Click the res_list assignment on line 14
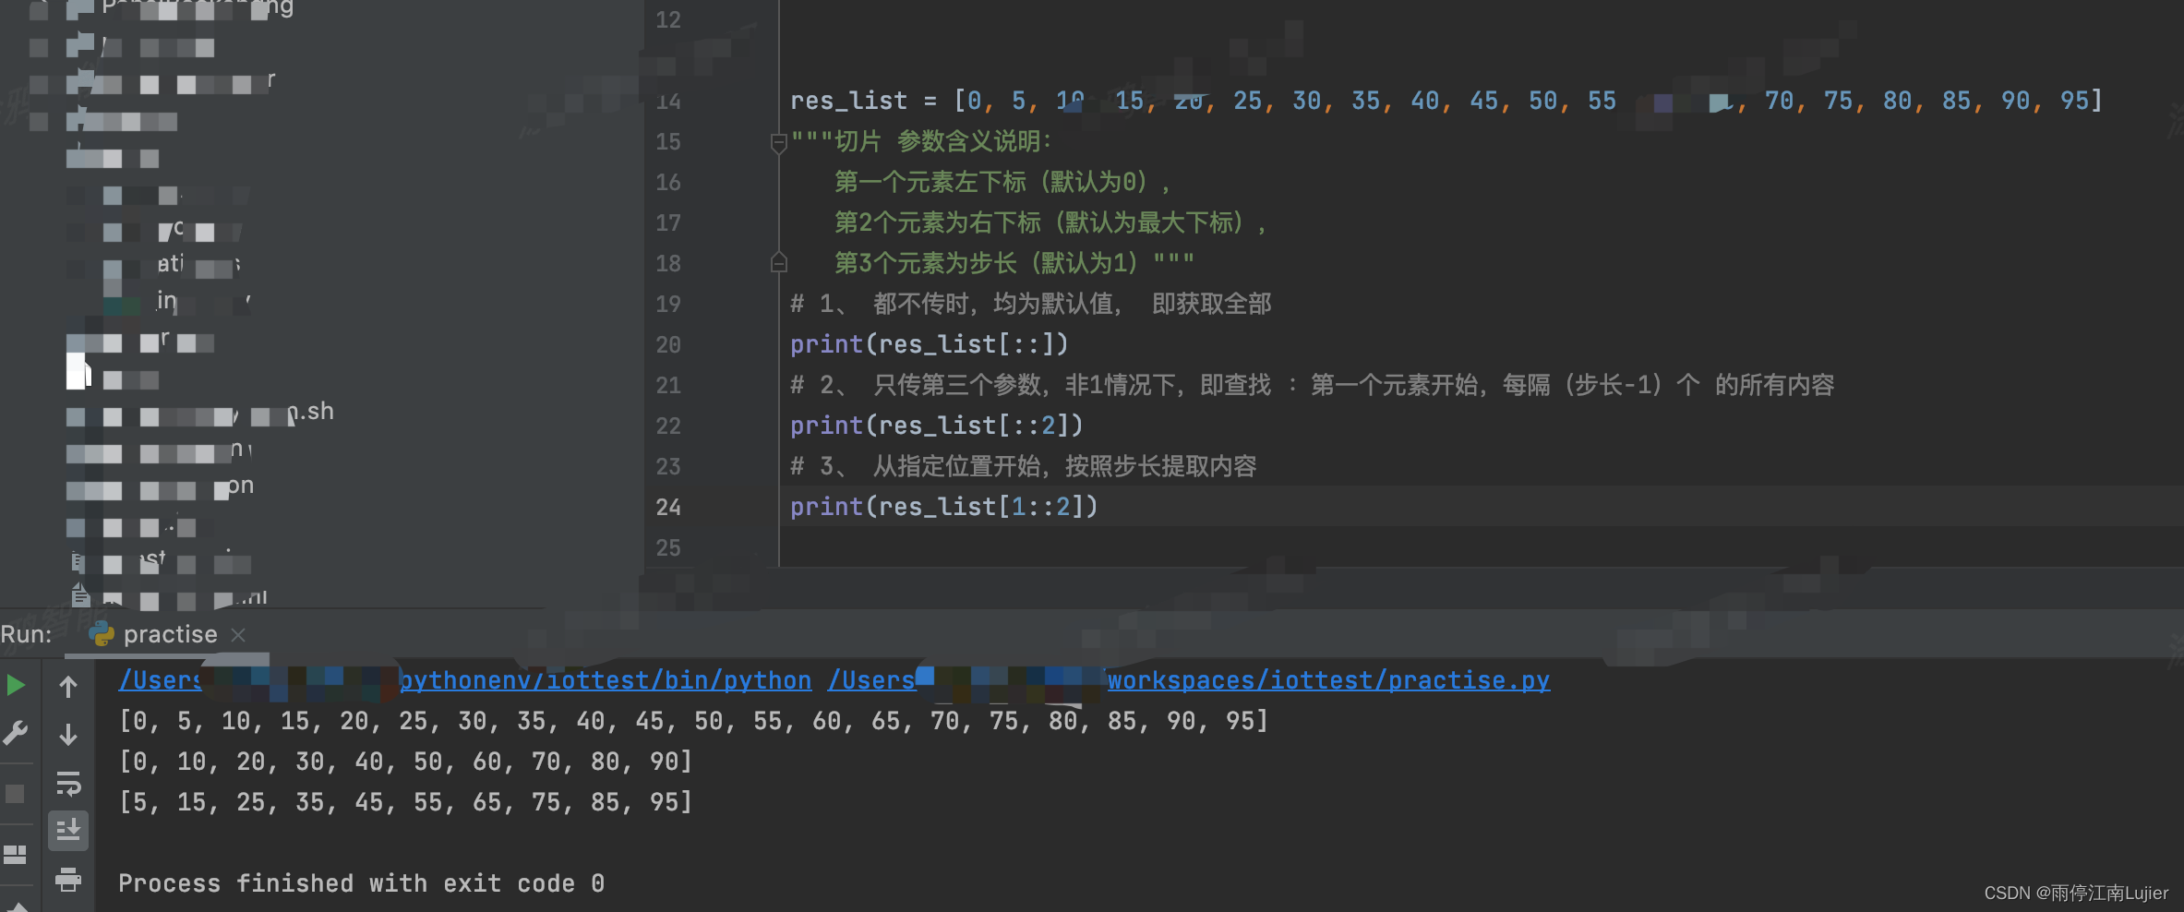This screenshot has height=912, width=2184. pyautogui.click(x=1446, y=101)
